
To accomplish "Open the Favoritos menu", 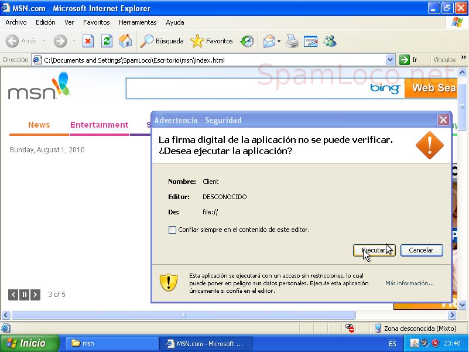I will [x=96, y=22].
